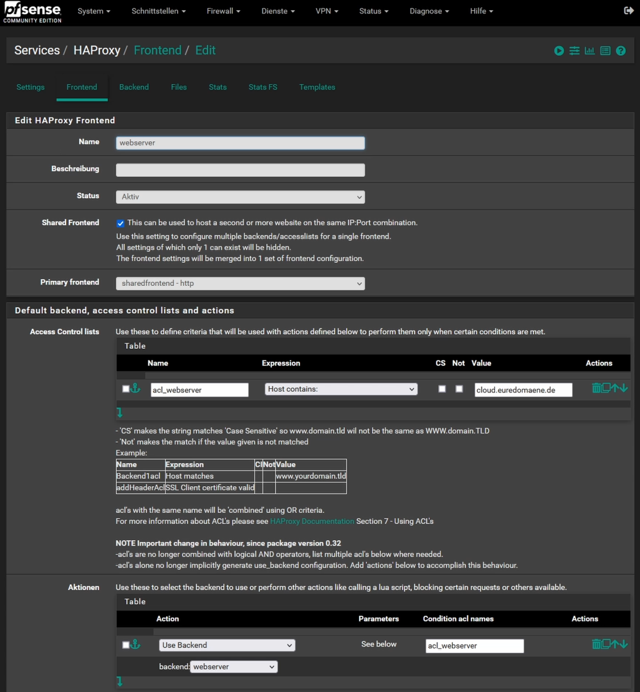Screen dimensions: 640x692
Task: Open the help question mark icon
Action: 621,51
